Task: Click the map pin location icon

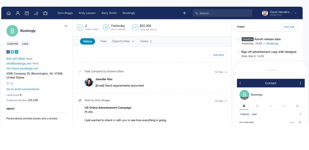Action: coord(8,84)
